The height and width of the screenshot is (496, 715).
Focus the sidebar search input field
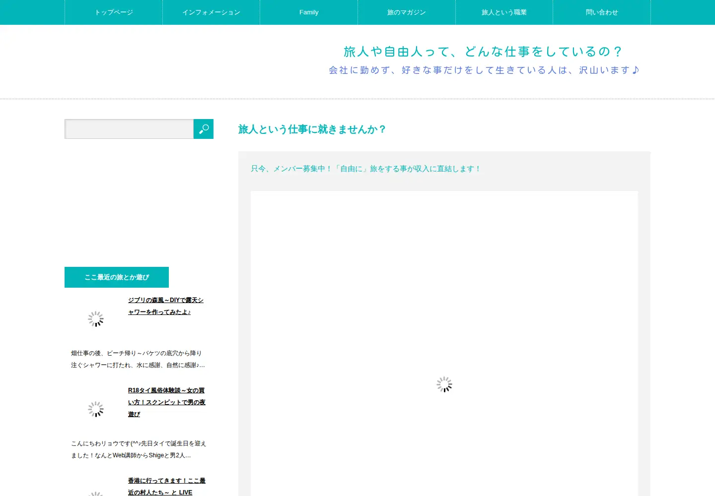(x=129, y=129)
